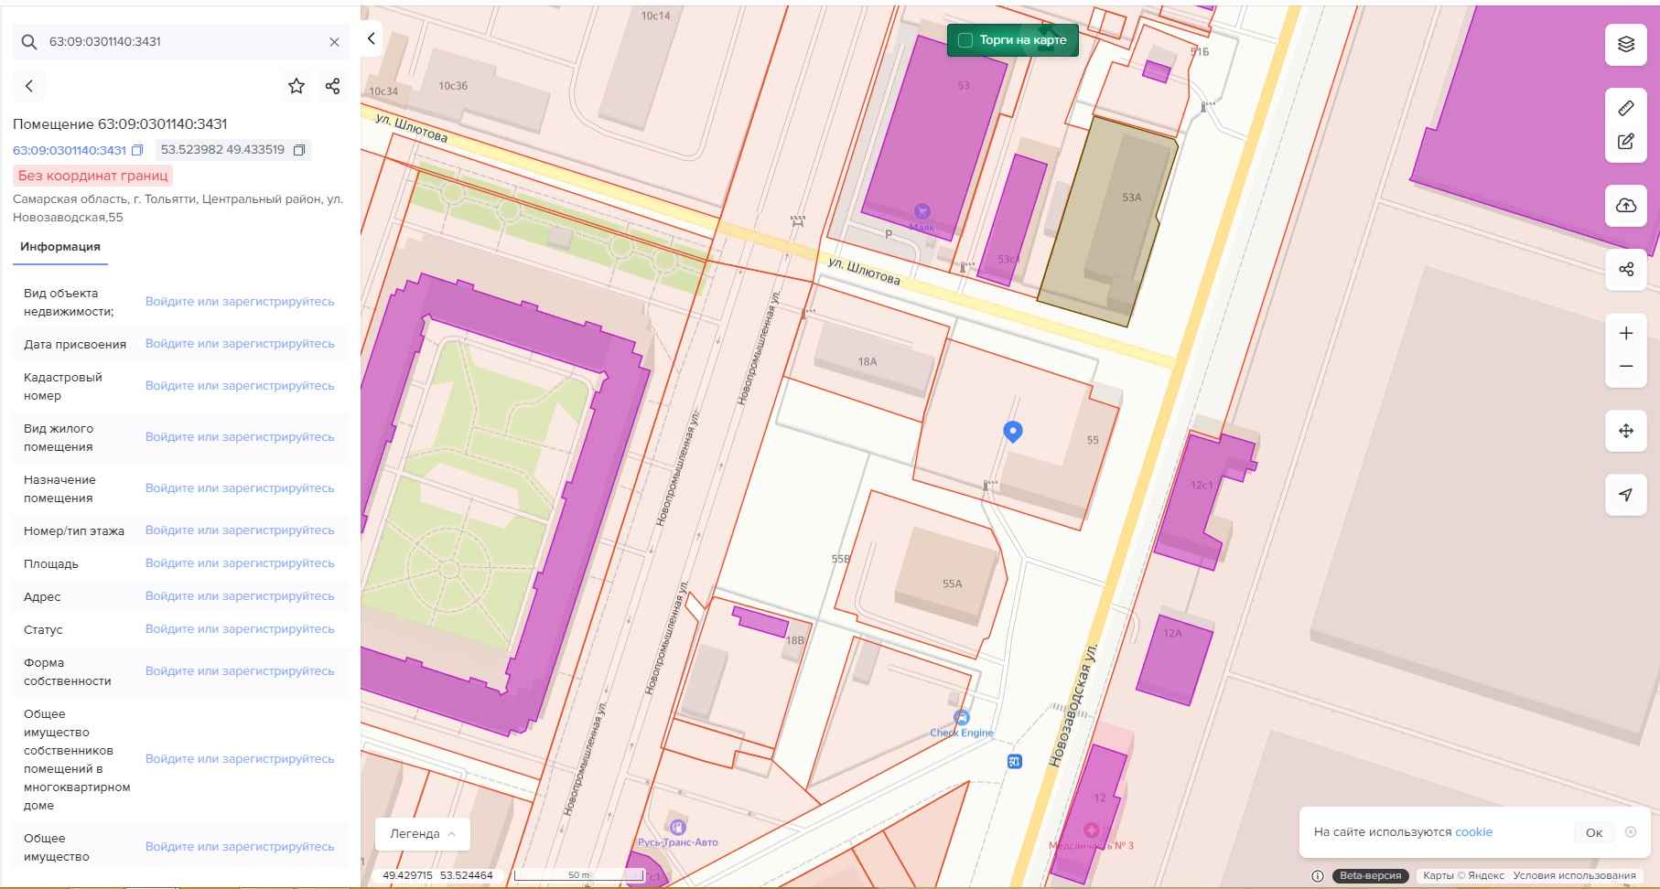Add object to favorites with star
Screen dimensions: 1660x889
[296, 86]
